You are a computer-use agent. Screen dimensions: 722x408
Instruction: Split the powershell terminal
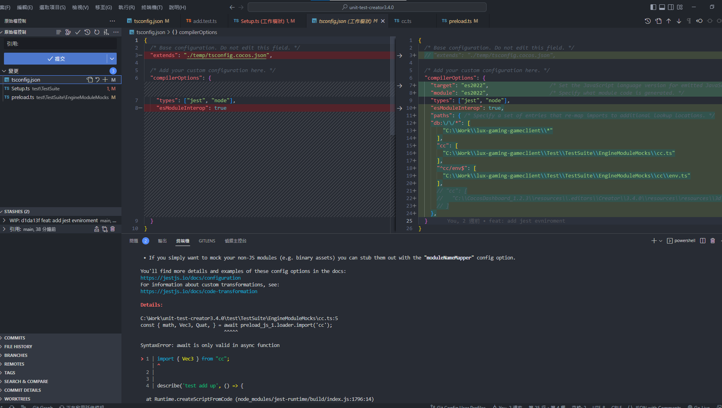[x=703, y=241]
